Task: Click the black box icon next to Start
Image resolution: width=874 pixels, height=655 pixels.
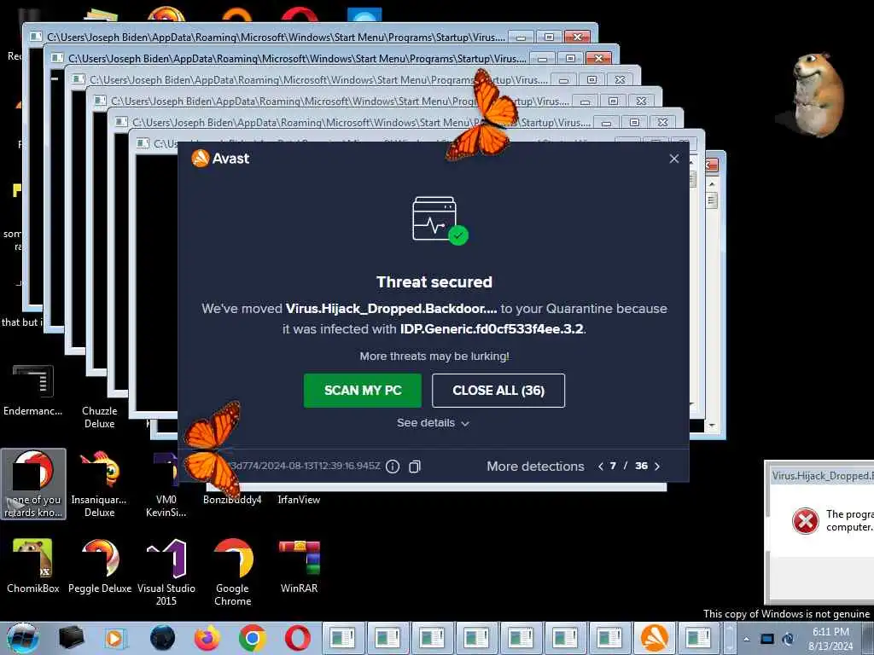Action: (x=72, y=638)
